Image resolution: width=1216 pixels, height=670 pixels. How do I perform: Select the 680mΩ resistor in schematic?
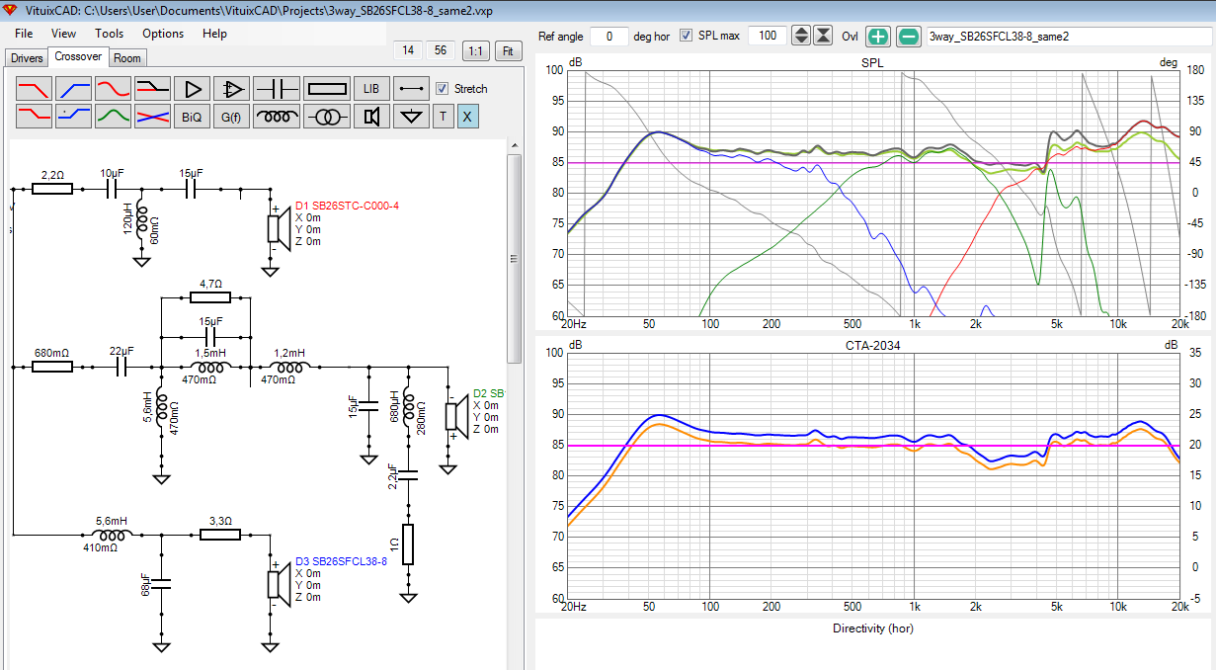click(x=52, y=367)
